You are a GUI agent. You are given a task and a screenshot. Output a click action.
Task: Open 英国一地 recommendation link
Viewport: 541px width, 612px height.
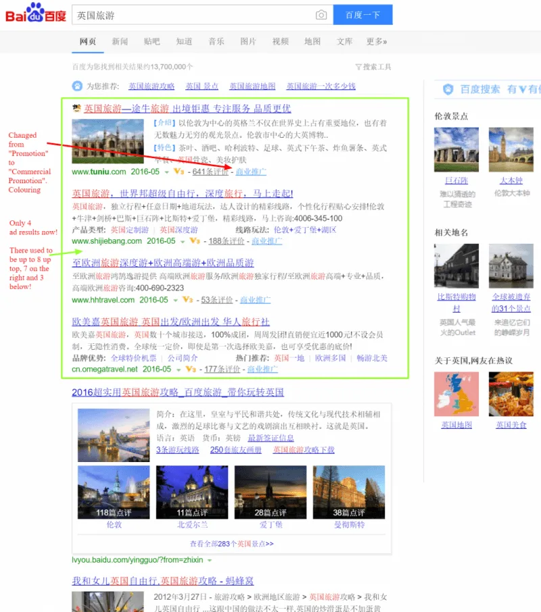pyautogui.click(x=289, y=358)
